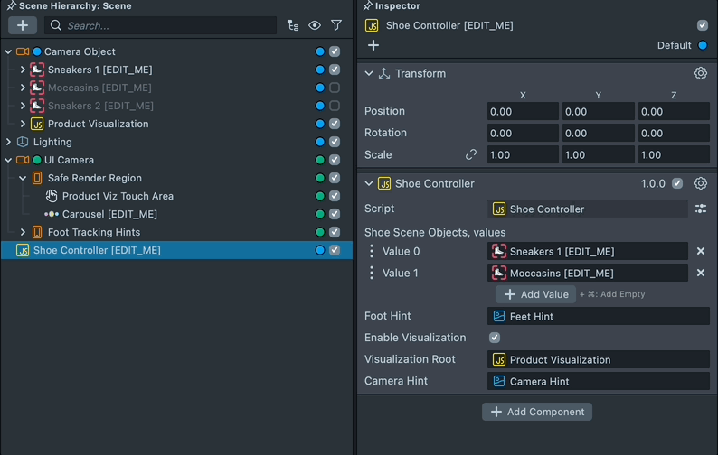
Task: Click the eye visibility icon in hierarchy toolbar
Action: click(315, 26)
